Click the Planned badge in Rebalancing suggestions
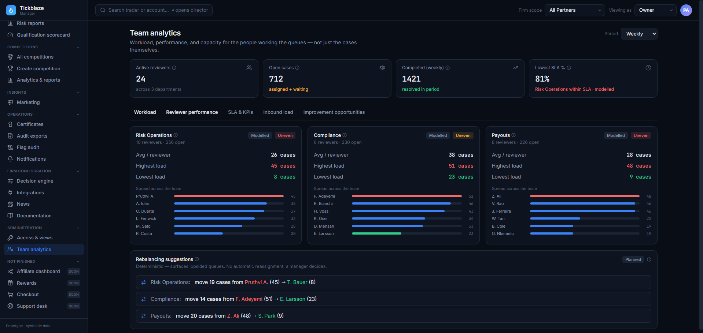Viewport: 703px width, 333px height. tap(633, 259)
